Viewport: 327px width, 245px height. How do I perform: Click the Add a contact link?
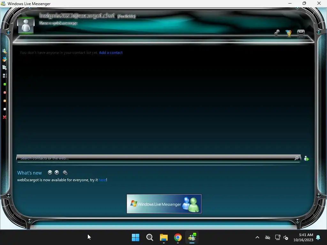point(111,53)
